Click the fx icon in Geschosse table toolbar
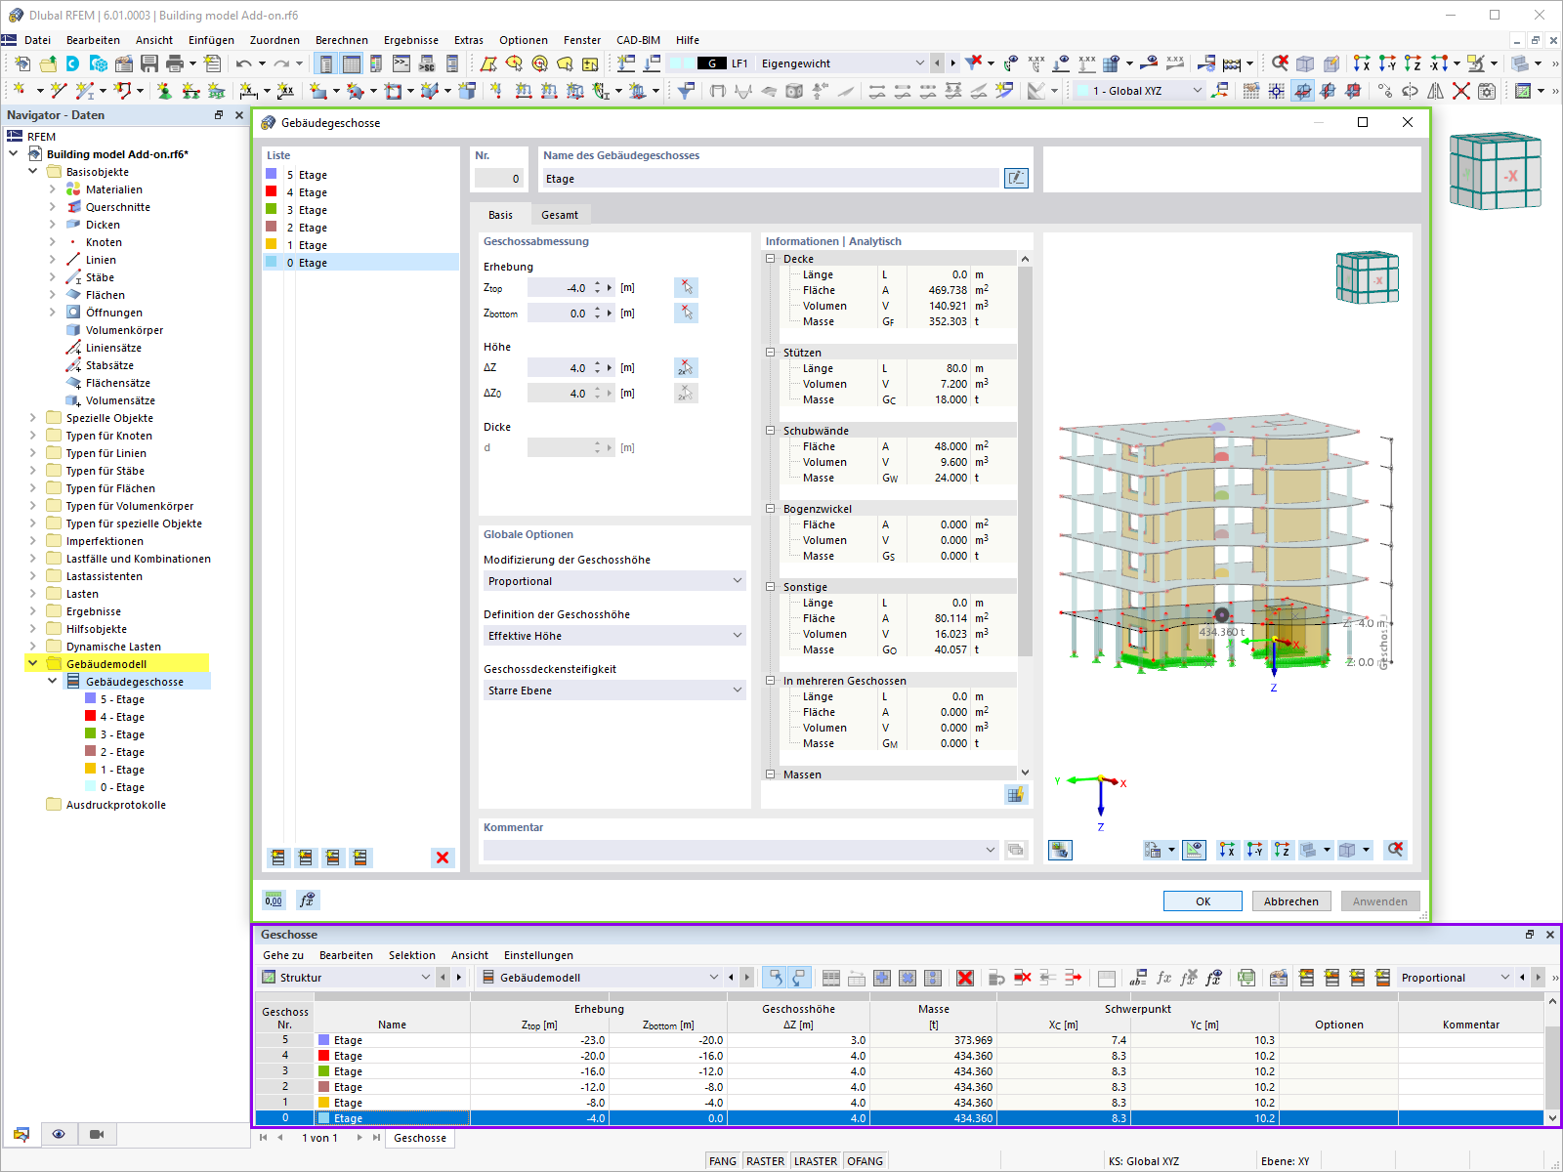 point(1163,978)
